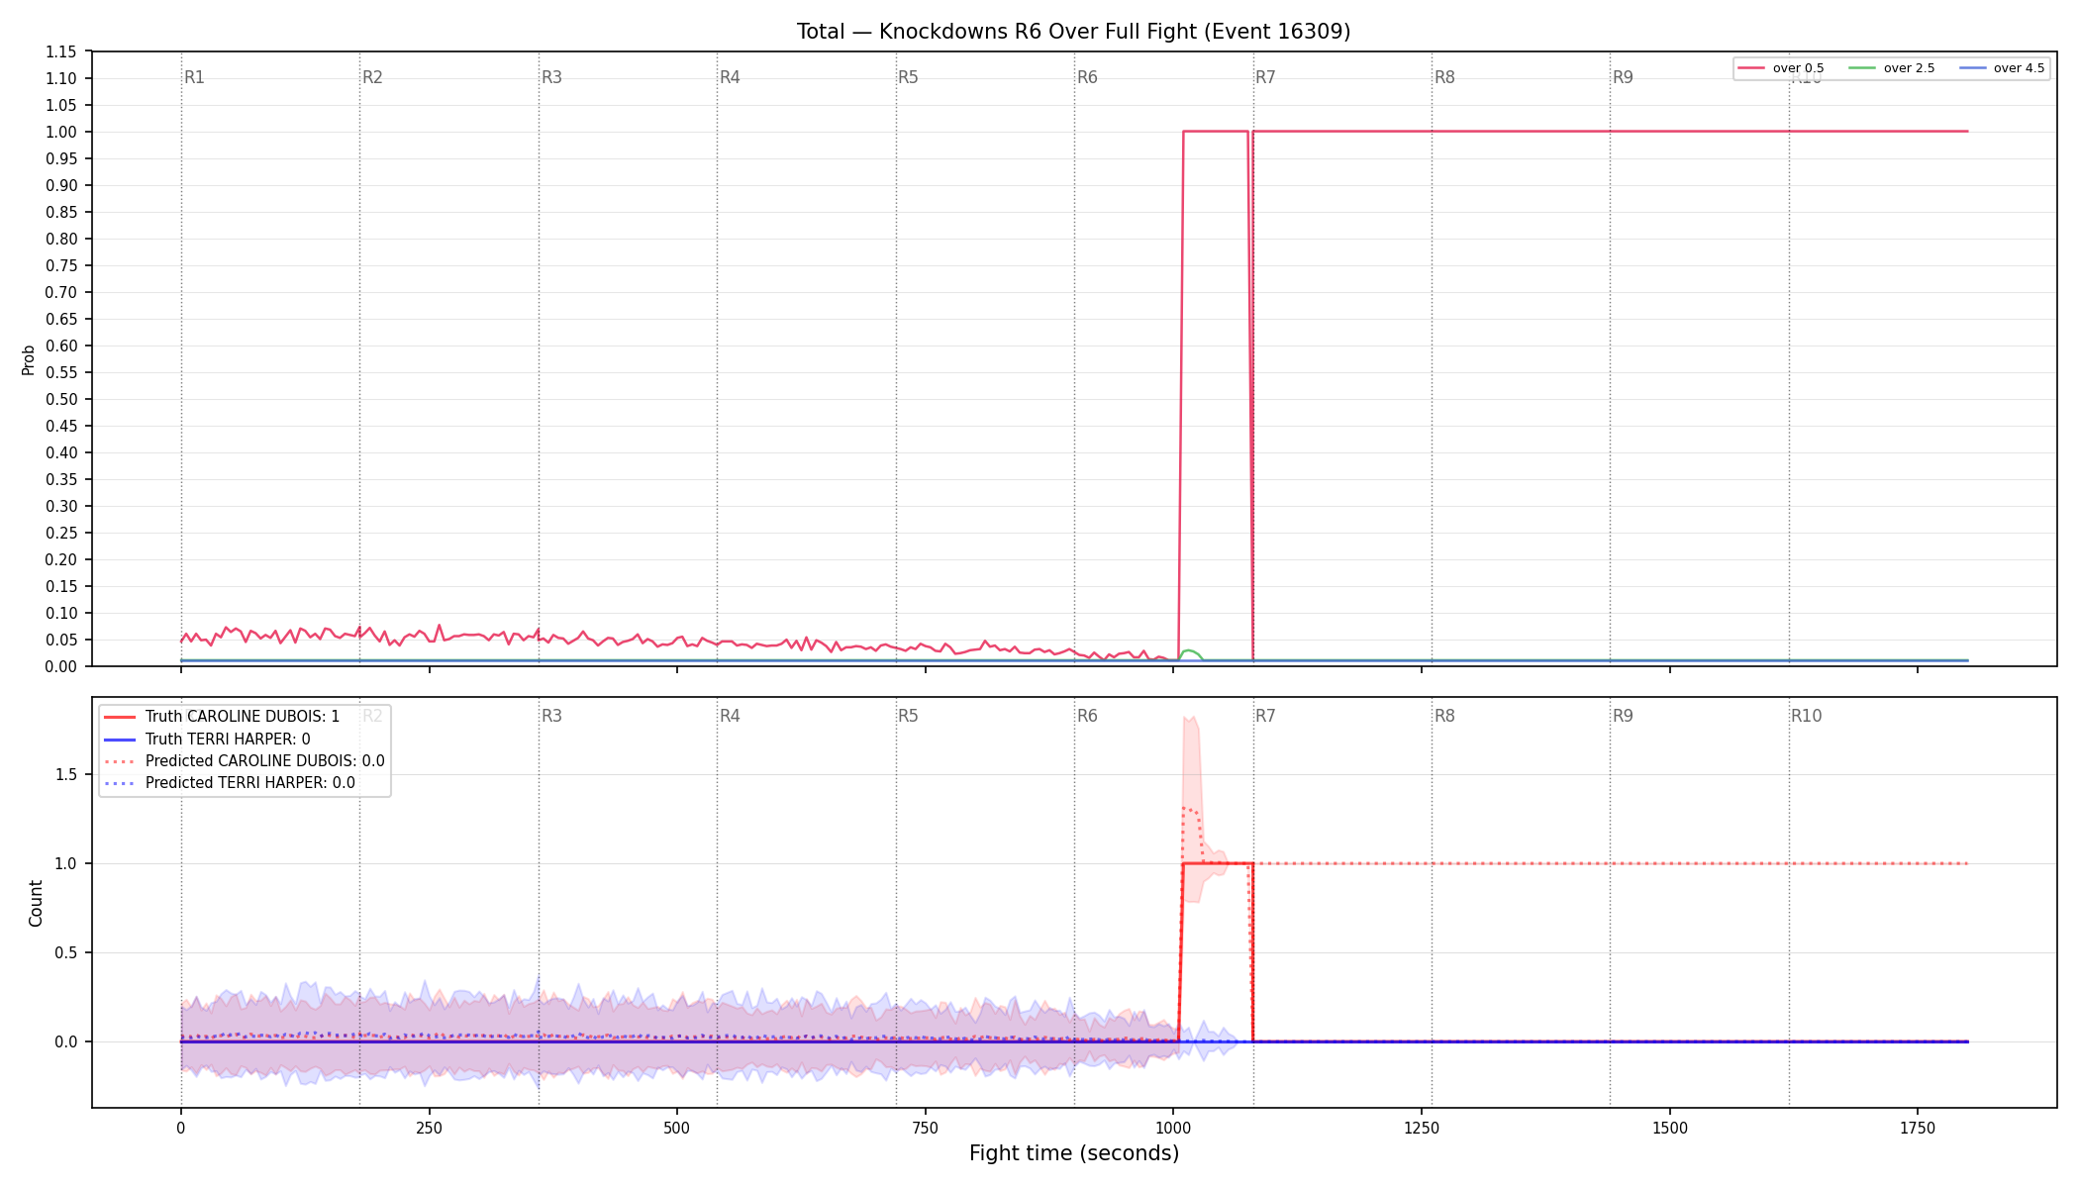Image resolution: width=2079 pixels, height=1188 pixels.
Task: Click the x-axis tick label "1250"
Action: coord(1422,1128)
